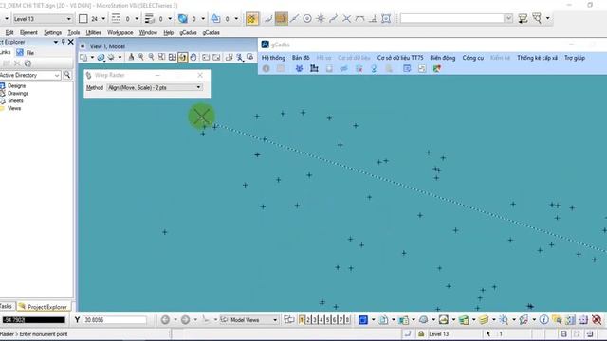Image resolution: width=607 pixels, height=341 pixels.
Task: Select the Pan View hand tool
Action: click(193, 58)
